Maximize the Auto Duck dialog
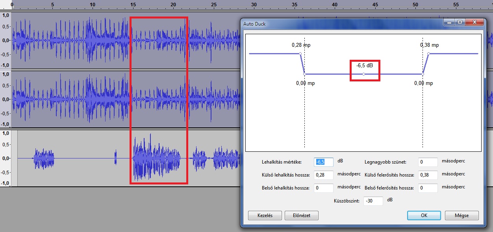The image size is (493, 232). [x=460, y=23]
